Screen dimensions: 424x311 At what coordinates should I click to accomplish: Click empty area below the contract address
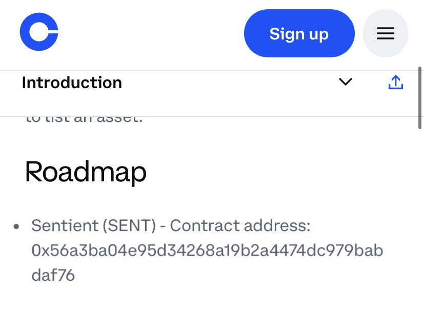(205, 297)
